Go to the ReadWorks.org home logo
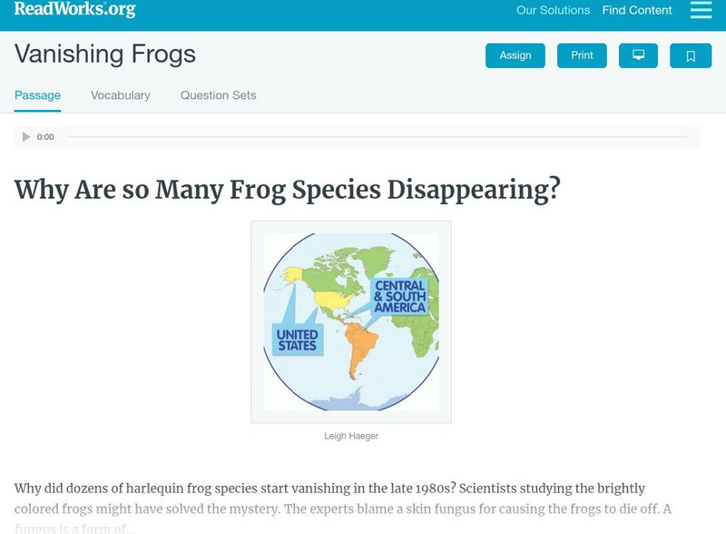Viewport: 726px width, 534px height. click(74, 10)
